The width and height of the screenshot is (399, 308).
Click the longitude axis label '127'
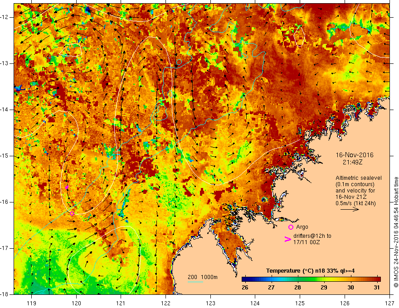389,303
